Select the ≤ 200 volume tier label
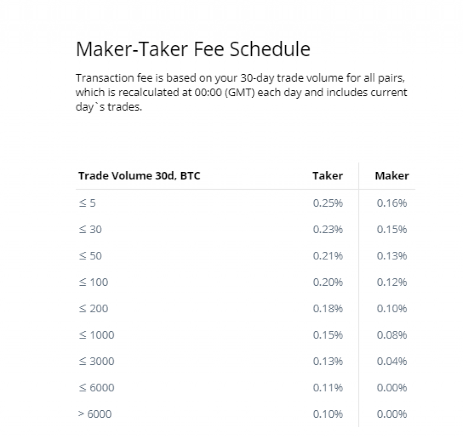This screenshot has height=439, width=463. tap(93, 308)
